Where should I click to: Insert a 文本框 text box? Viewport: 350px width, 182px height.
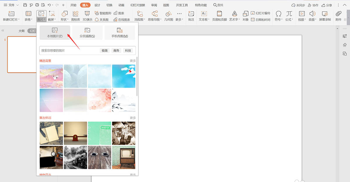[x=204, y=16]
